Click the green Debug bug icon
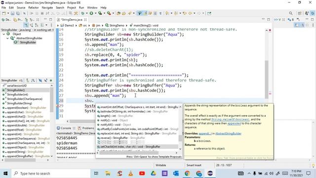 [x=82, y=13]
